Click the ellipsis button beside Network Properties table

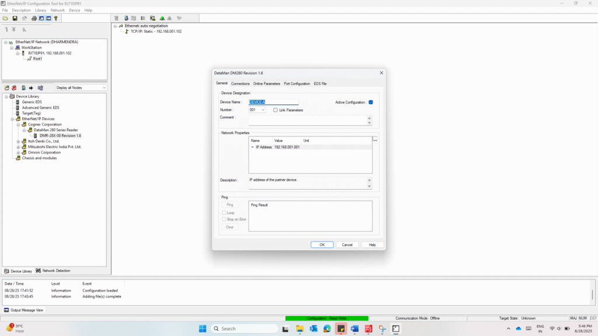(376, 141)
